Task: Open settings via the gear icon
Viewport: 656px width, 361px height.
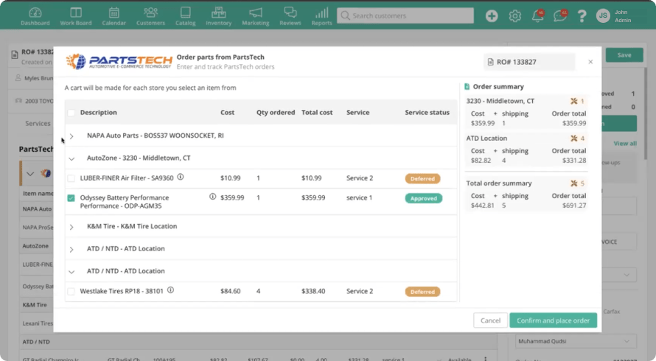Action: (x=515, y=16)
